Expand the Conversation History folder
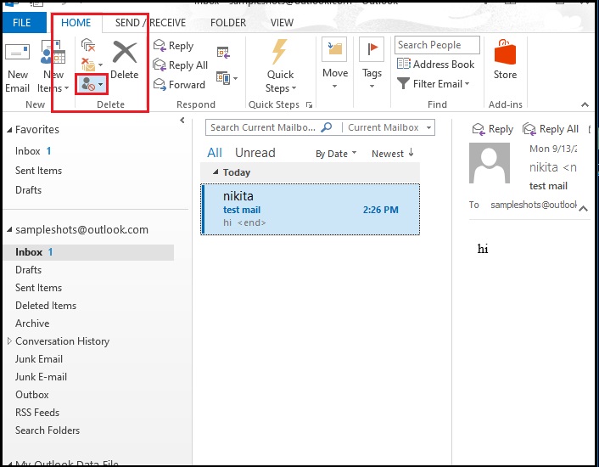 (9, 341)
